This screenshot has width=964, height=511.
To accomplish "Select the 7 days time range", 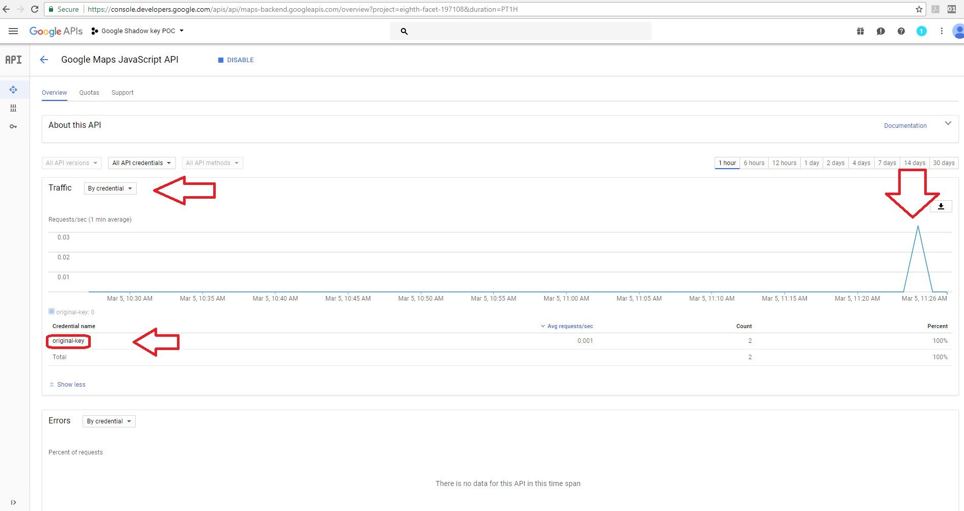I will pos(887,163).
